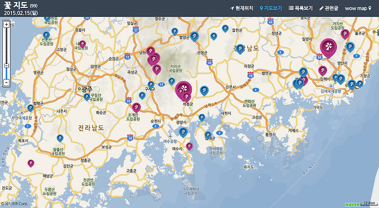This screenshot has height=208, width=379.
Task: Select the large magenta flower marker west of 양산시
Action: 328,47
